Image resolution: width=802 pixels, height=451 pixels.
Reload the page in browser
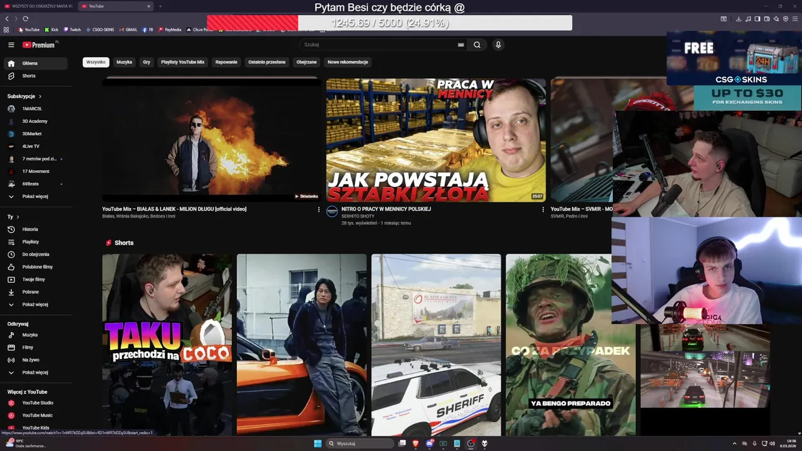tap(25, 19)
